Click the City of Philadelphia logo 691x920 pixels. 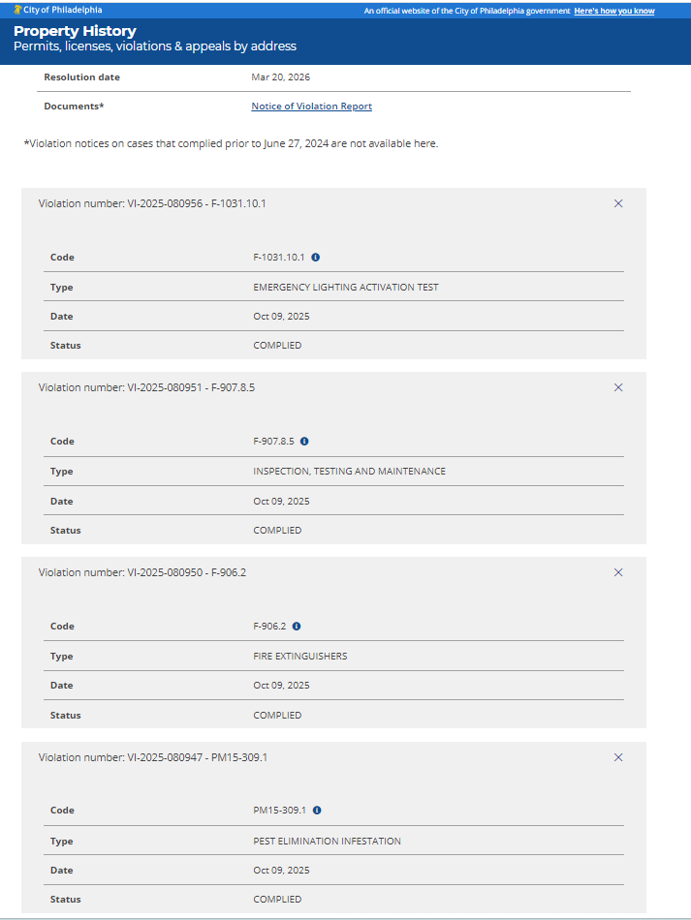(x=57, y=11)
